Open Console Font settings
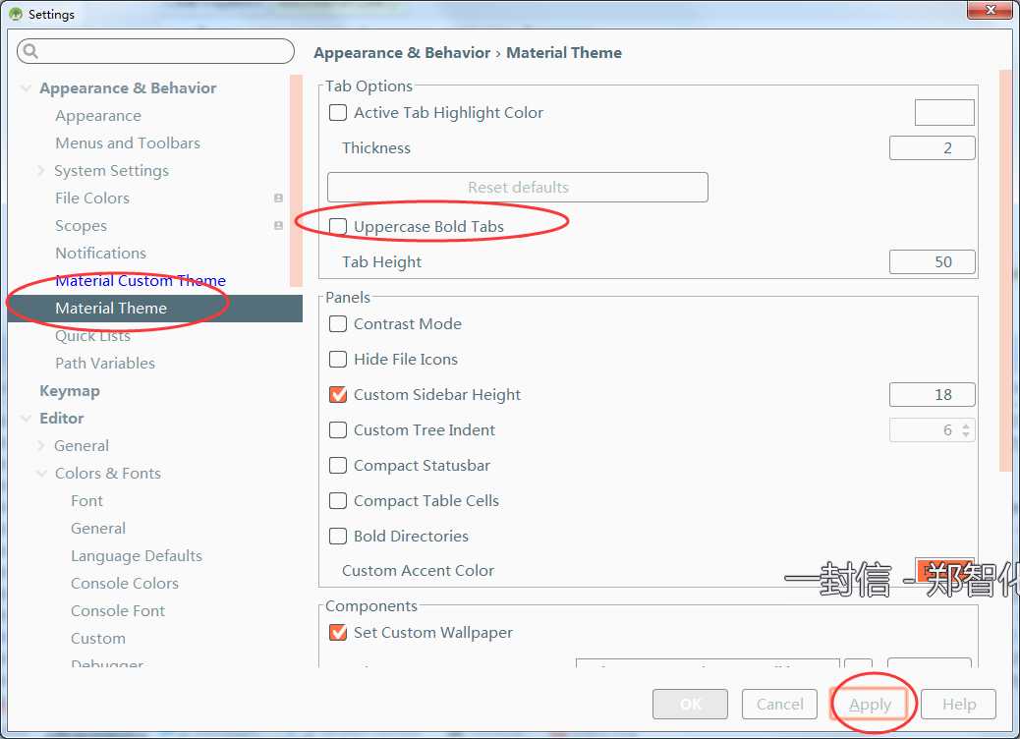The height and width of the screenshot is (739, 1020). coord(118,611)
